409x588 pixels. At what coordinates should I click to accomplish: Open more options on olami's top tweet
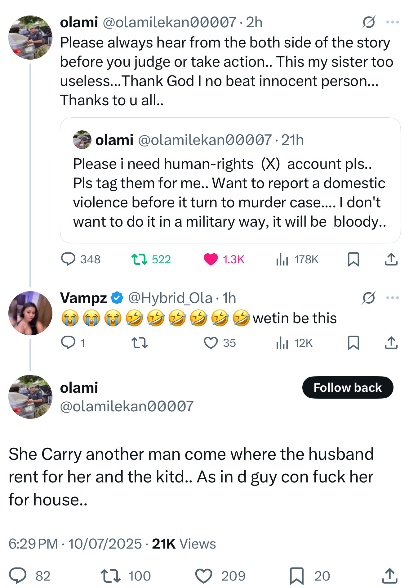(x=392, y=22)
